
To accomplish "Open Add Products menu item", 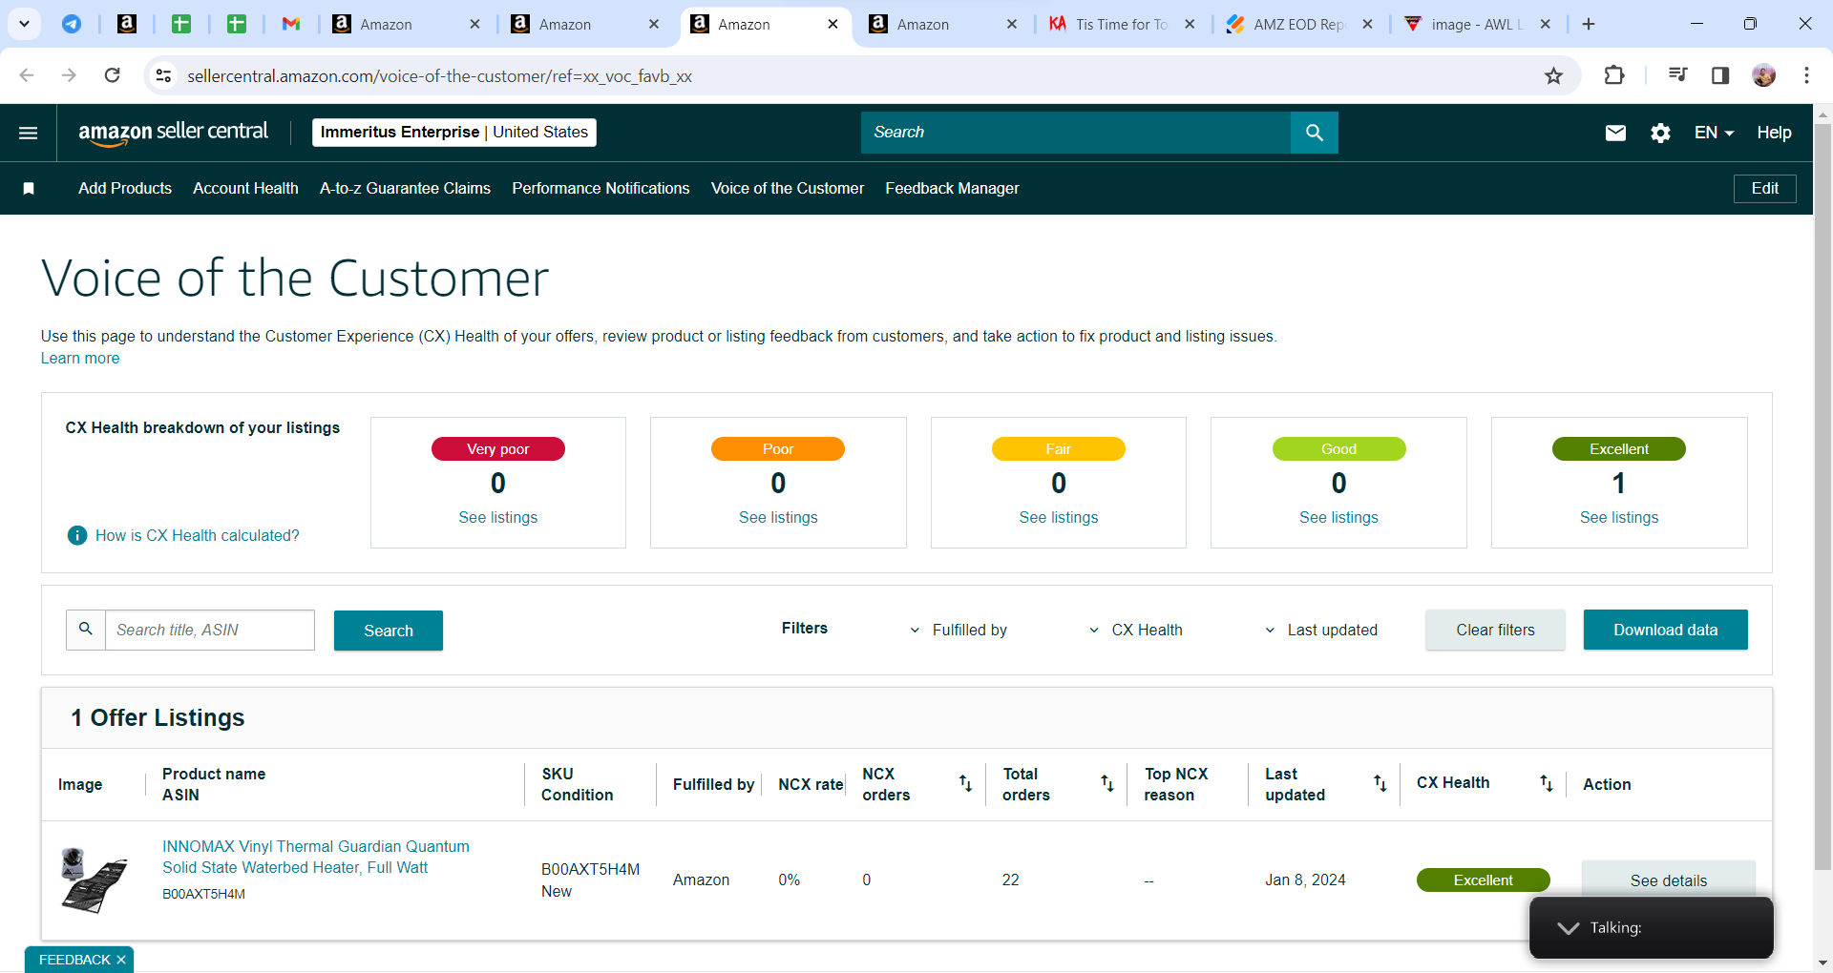I will click(x=125, y=189).
